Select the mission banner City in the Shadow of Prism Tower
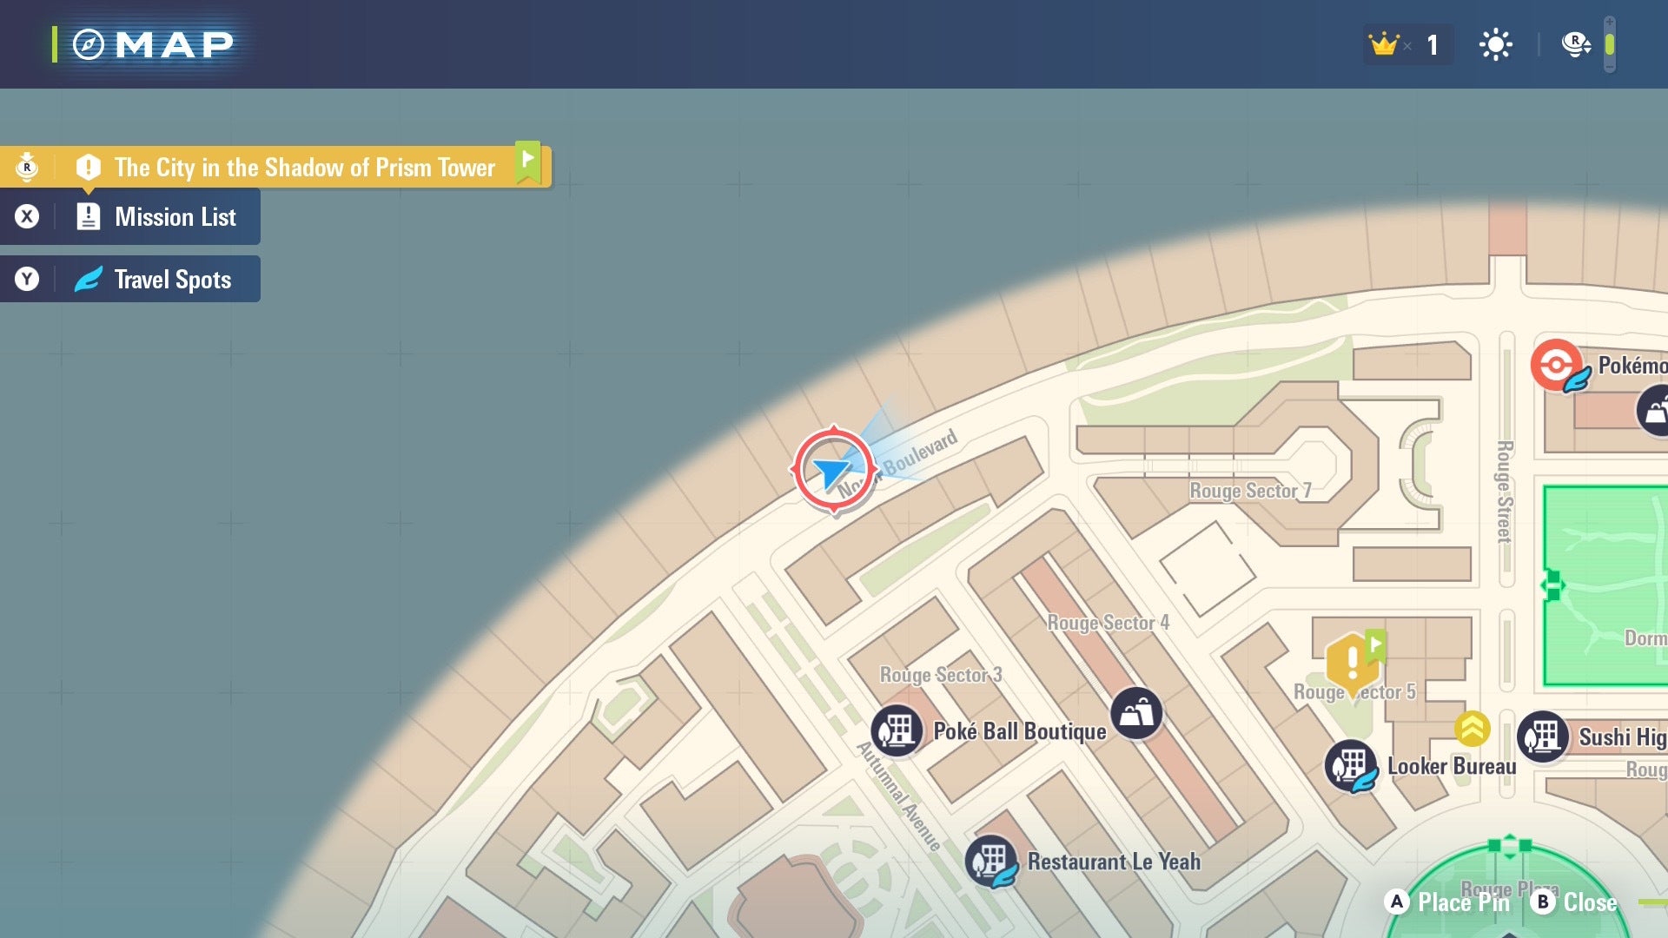The image size is (1668, 938). (302, 167)
